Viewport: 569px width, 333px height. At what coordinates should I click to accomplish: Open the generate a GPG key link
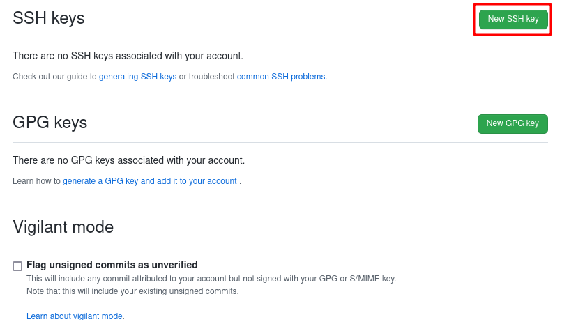[149, 181]
